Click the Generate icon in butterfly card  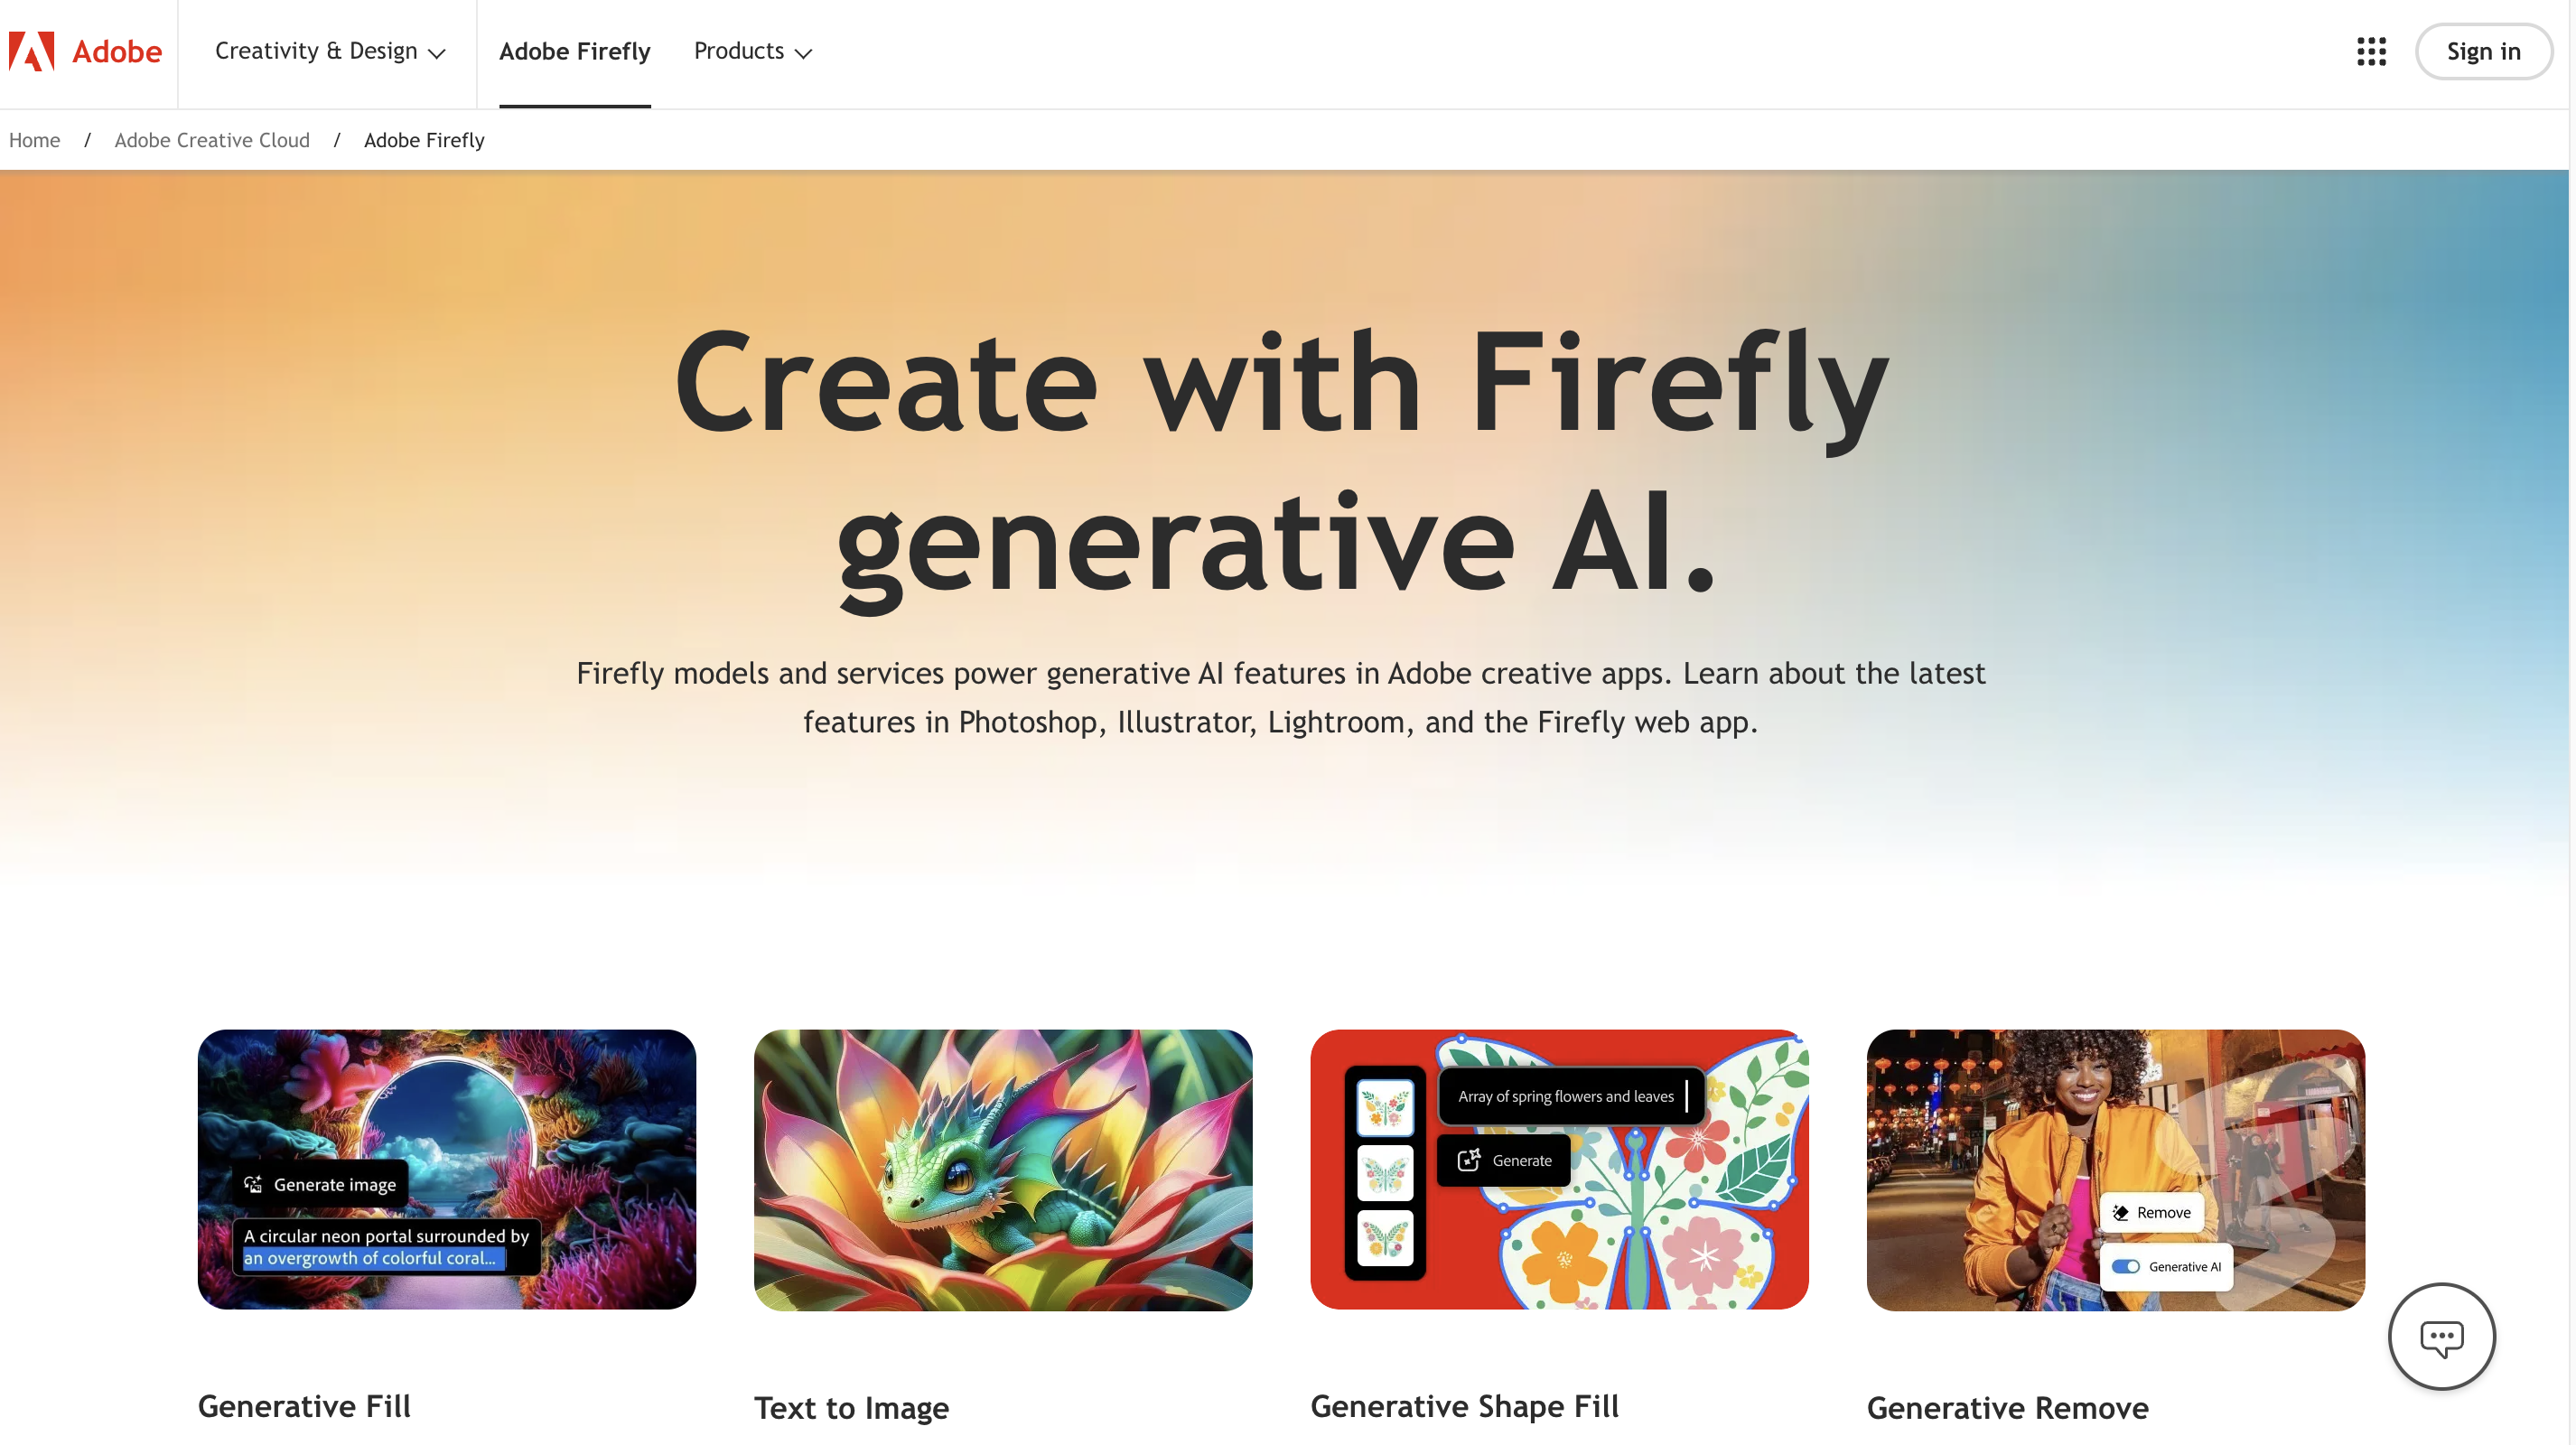(x=1468, y=1160)
